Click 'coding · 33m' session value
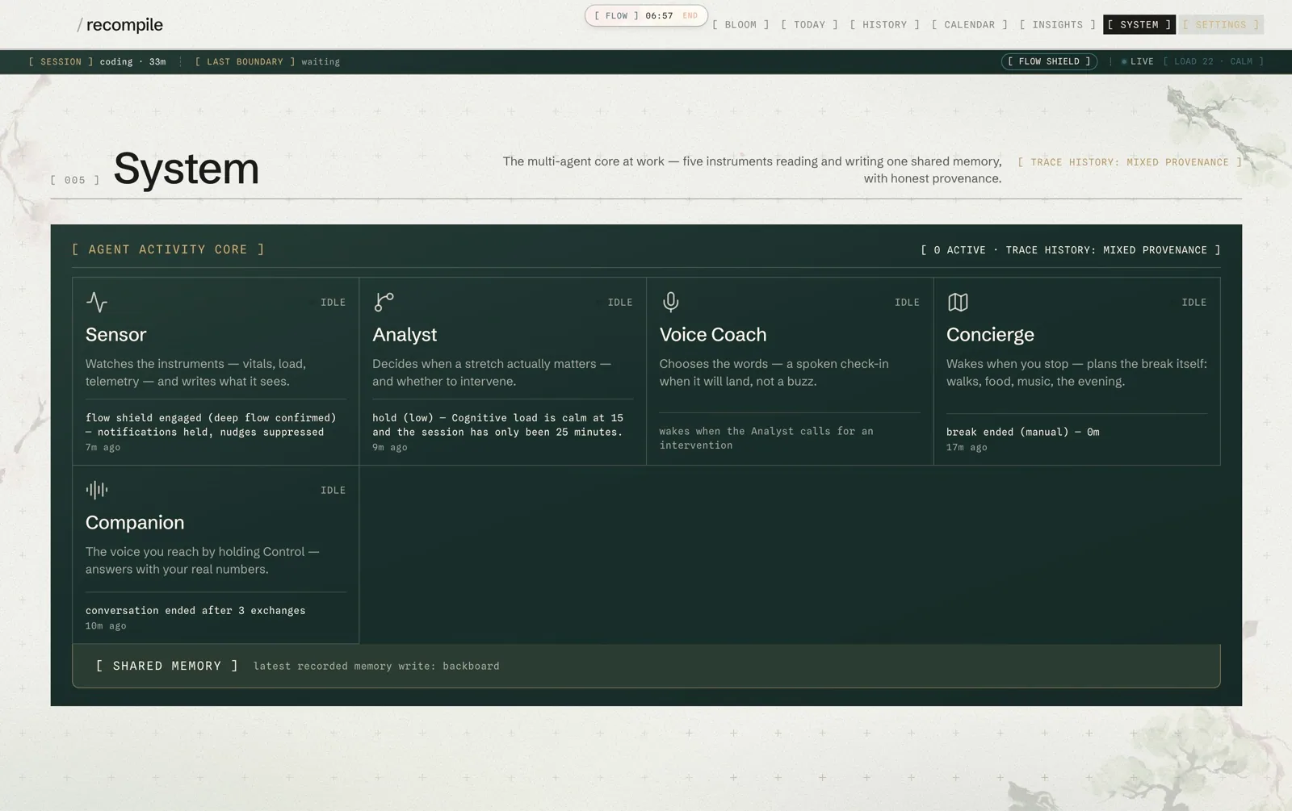Image resolution: width=1292 pixels, height=811 pixels. 132,61
